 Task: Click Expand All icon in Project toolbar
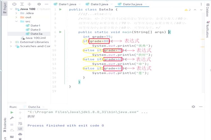coord(22,4)
